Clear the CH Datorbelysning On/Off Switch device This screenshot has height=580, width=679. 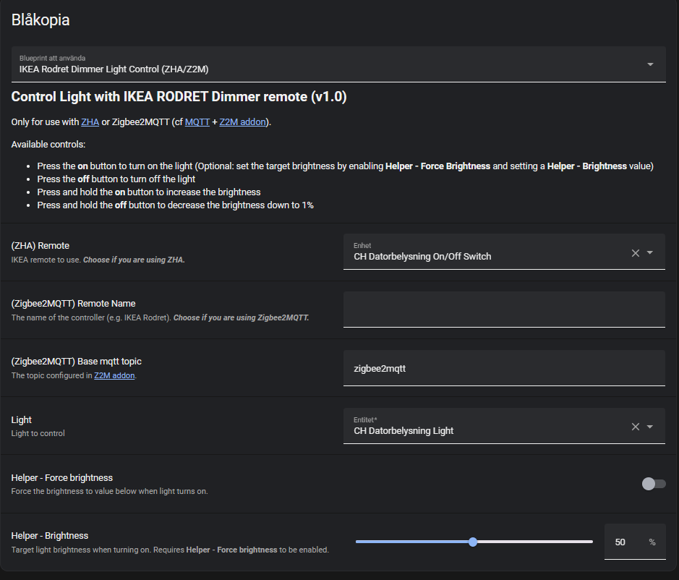click(x=636, y=253)
